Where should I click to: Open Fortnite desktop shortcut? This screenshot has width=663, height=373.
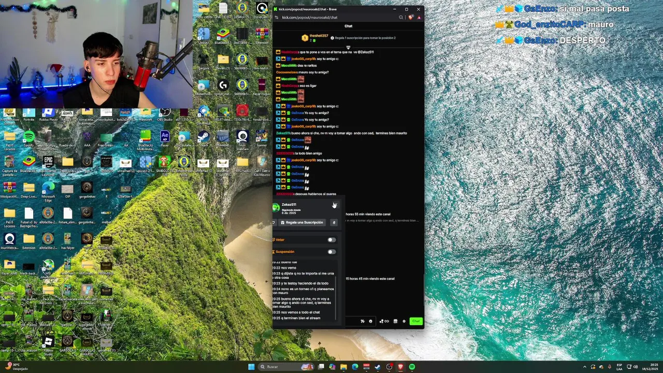click(x=29, y=114)
